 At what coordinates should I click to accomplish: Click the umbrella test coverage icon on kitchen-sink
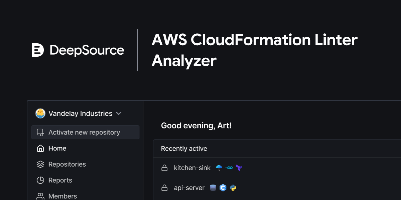click(219, 168)
